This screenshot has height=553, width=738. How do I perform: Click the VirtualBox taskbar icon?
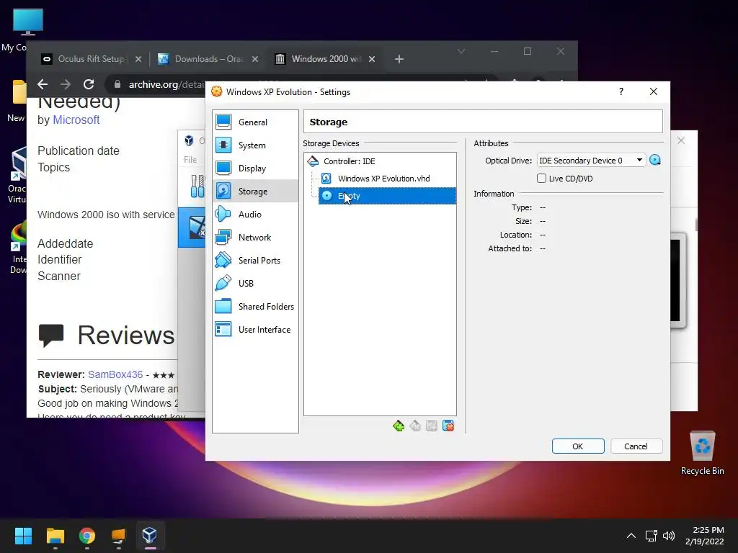coord(150,536)
